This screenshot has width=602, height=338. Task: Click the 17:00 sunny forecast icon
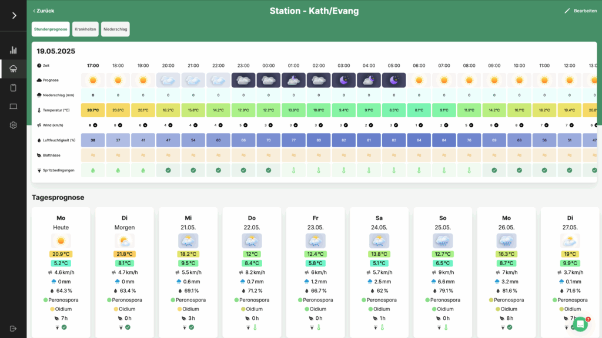(x=93, y=80)
